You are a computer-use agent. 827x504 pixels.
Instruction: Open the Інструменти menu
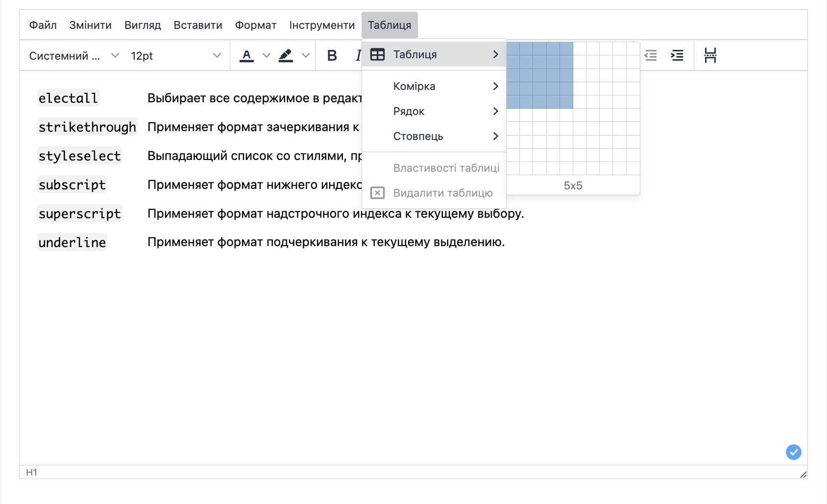(322, 25)
